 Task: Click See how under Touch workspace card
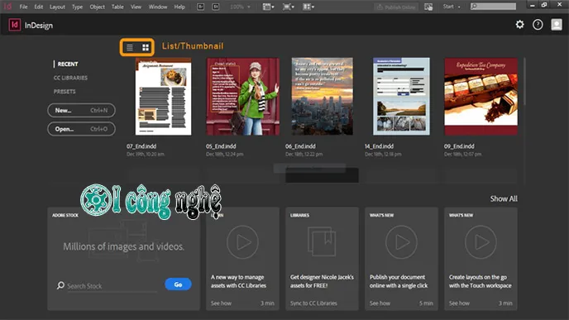tap(459, 303)
